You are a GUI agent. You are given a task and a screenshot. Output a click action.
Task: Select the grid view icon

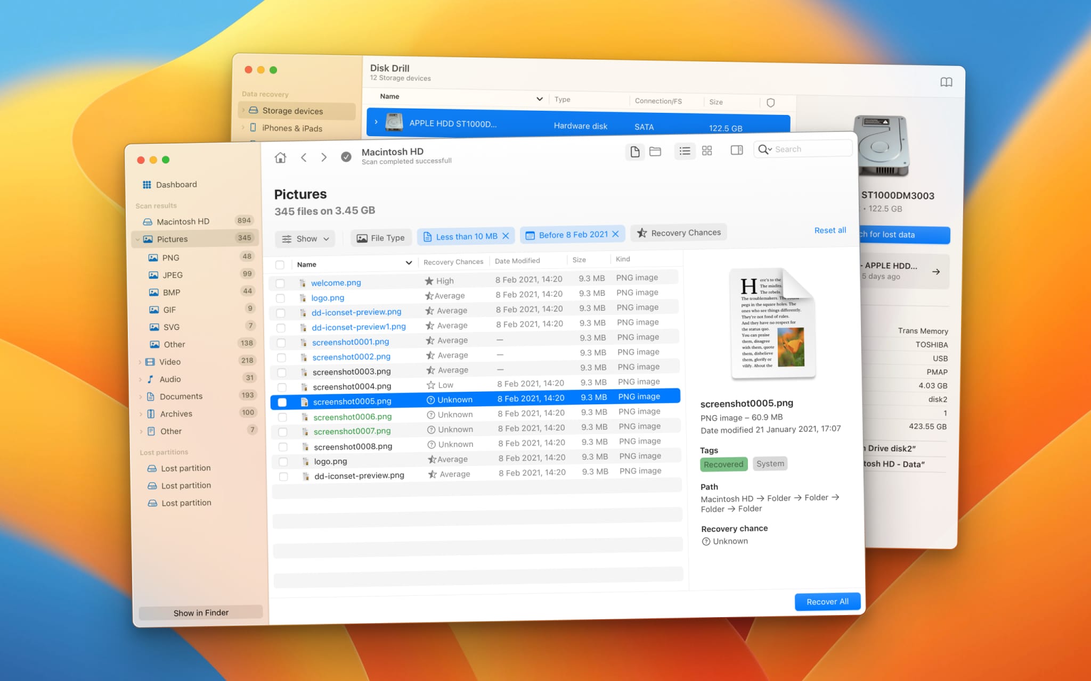(707, 151)
